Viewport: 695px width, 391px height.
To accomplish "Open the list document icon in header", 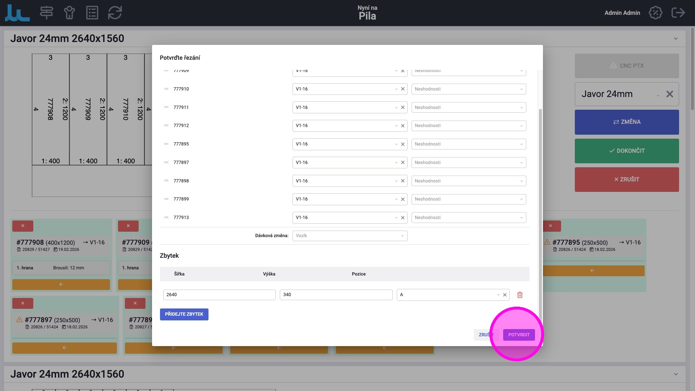I will [x=92, y=13].
